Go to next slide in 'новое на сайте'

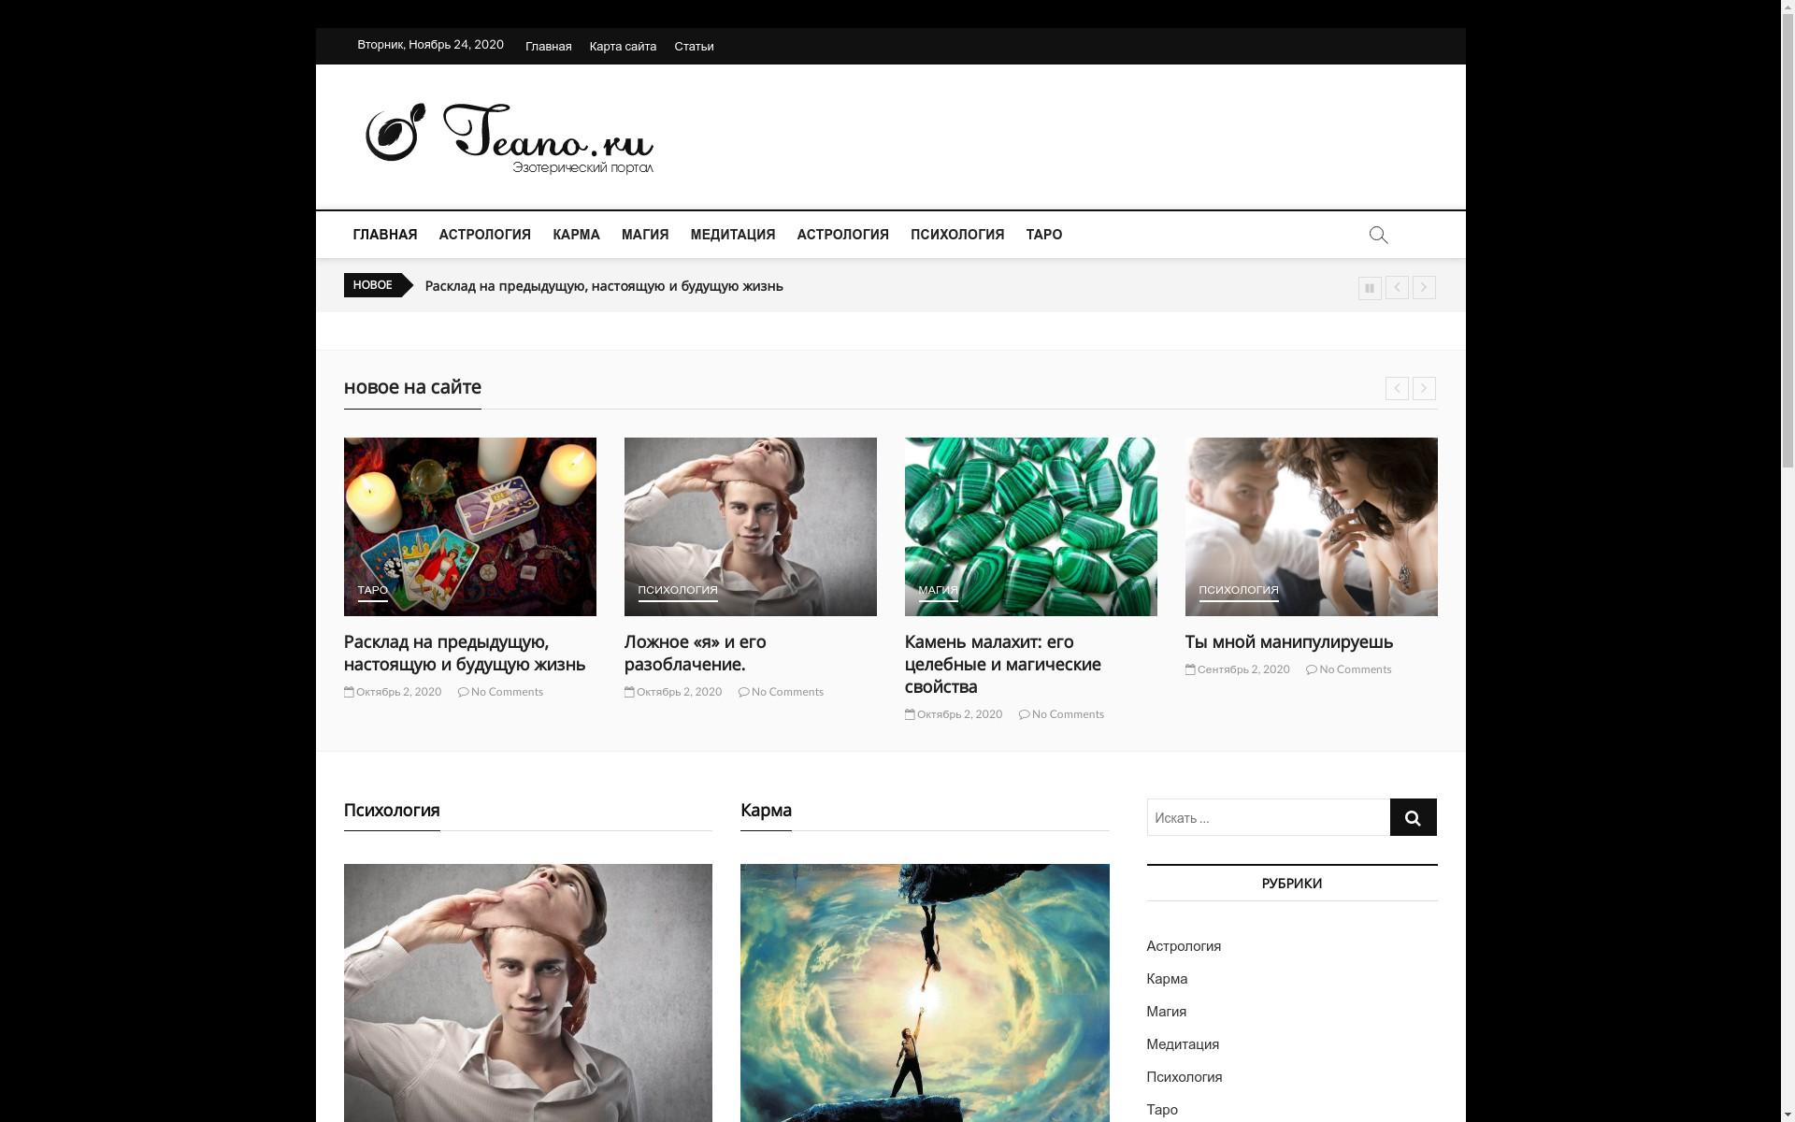(1424, 388)
